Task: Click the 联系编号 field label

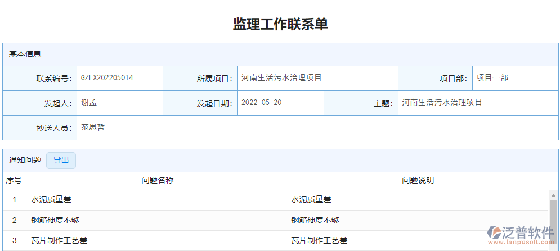Action: (54, 79)
